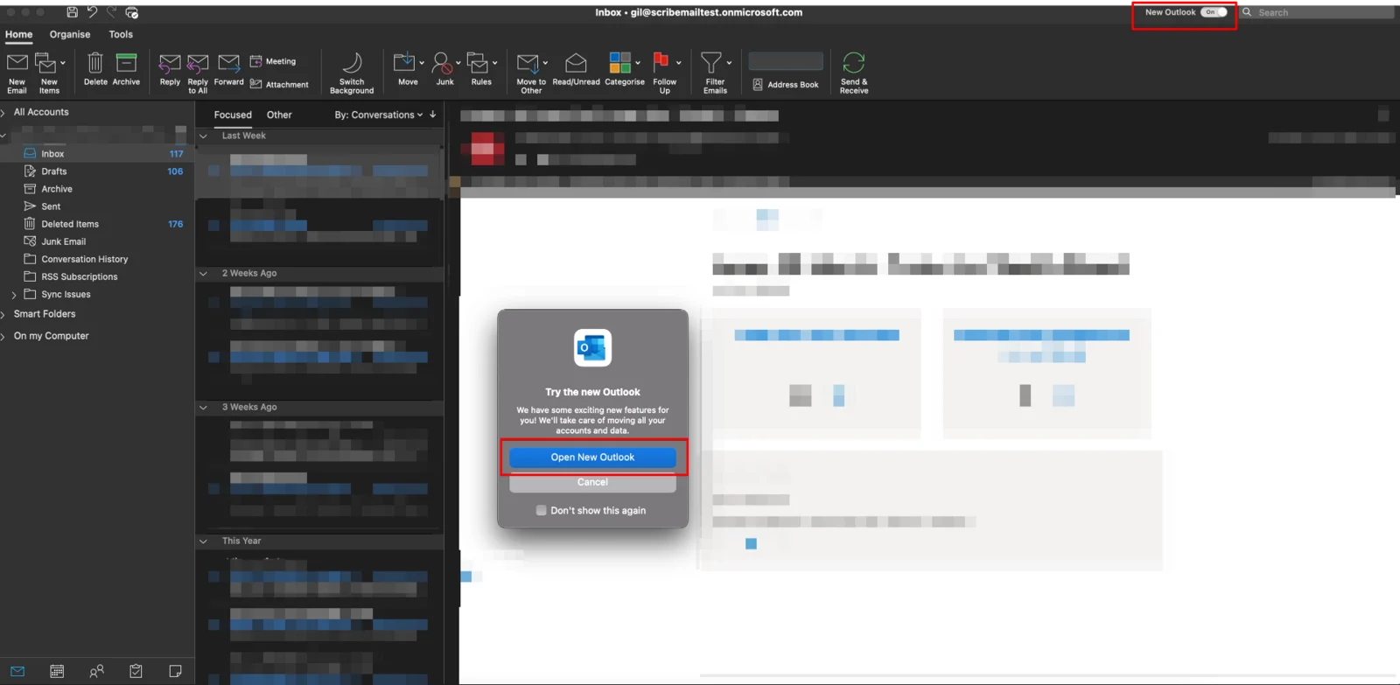Viewport: 1400px width, 685px height.
Task: Click Move to Other icon
Action: coord(528,63)
